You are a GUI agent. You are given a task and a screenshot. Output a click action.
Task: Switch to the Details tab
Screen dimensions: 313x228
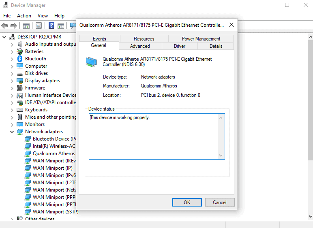216,46
